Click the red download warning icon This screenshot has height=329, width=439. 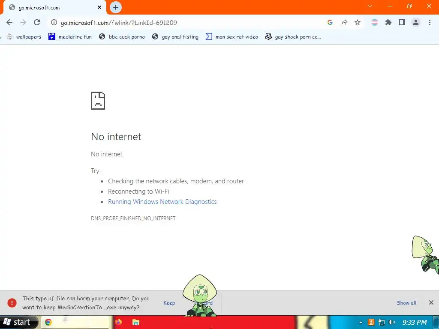(x=12, y=303)
